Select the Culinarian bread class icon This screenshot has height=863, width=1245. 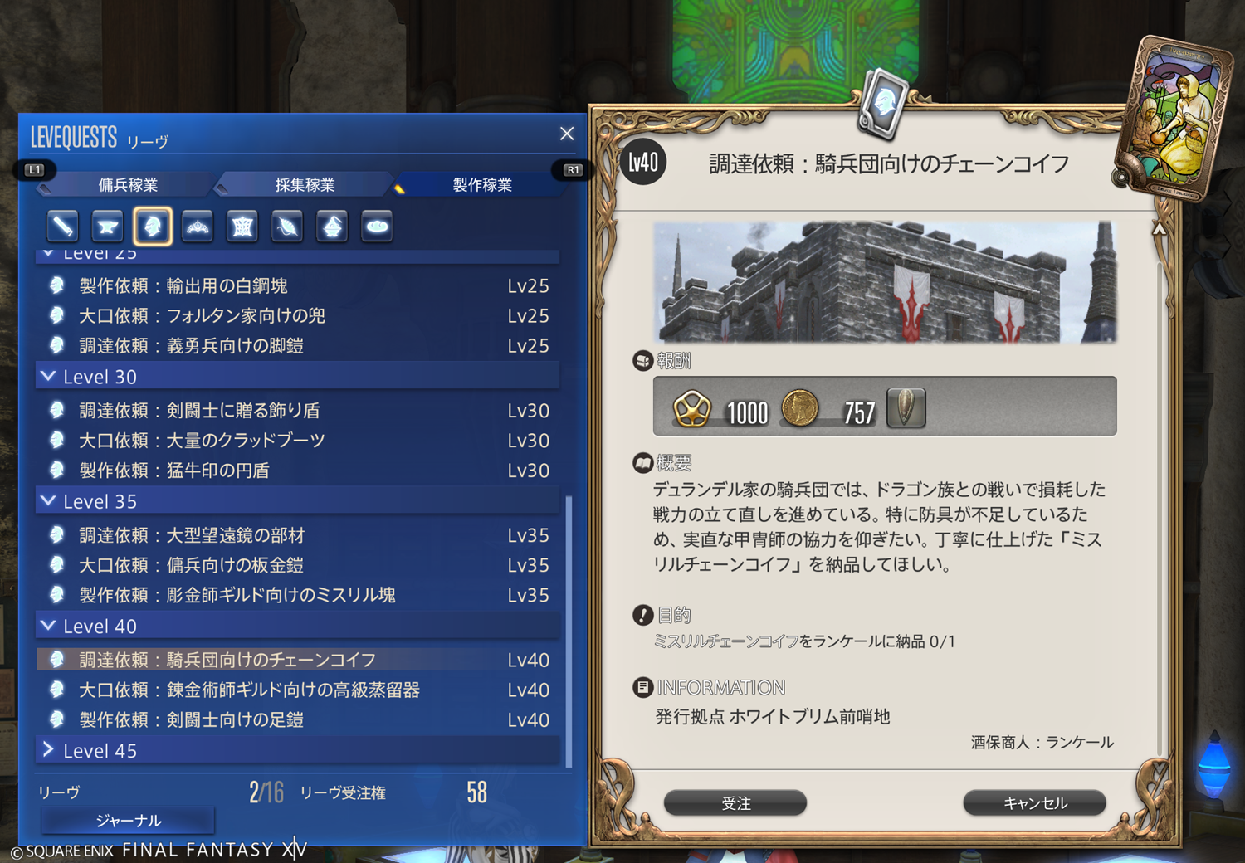tap(377, 226)
